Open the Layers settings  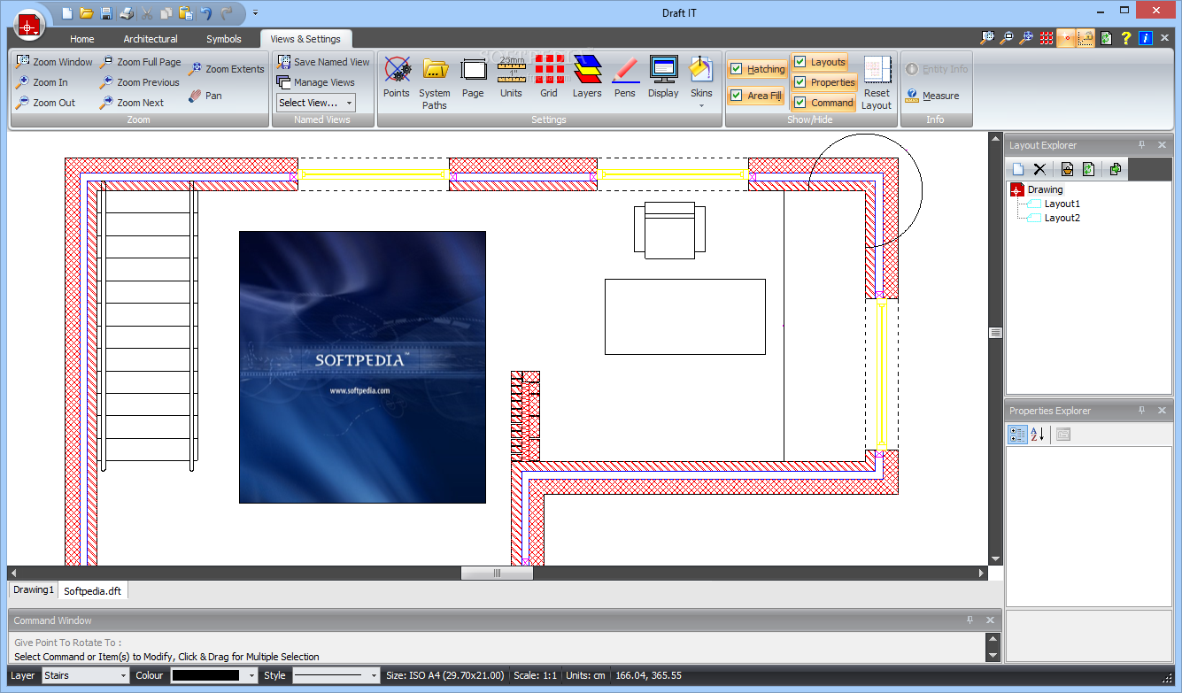(587, 78)
